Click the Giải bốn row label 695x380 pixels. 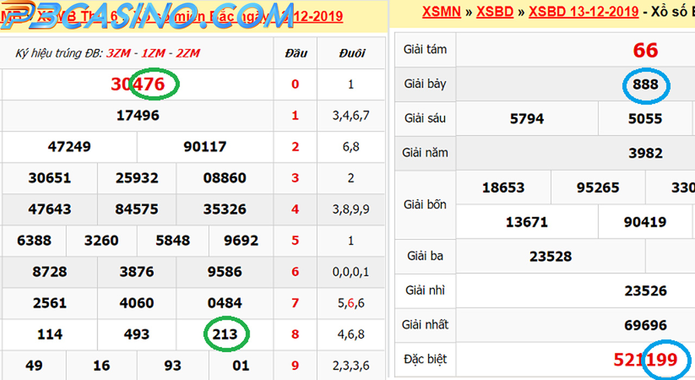[x=425, y=205]
